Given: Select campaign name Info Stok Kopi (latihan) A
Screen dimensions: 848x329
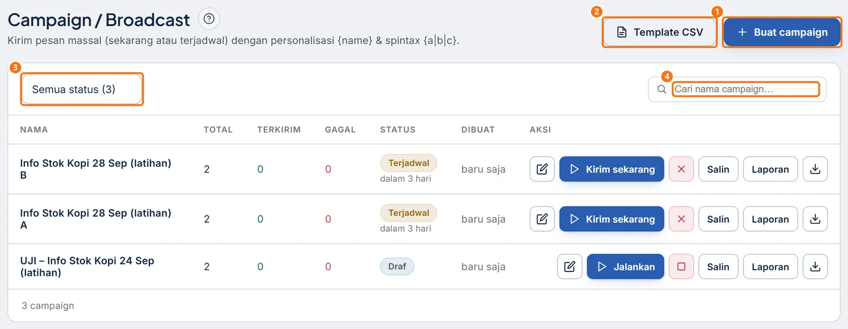Looking at the screenshot, I should coord(96,219).
